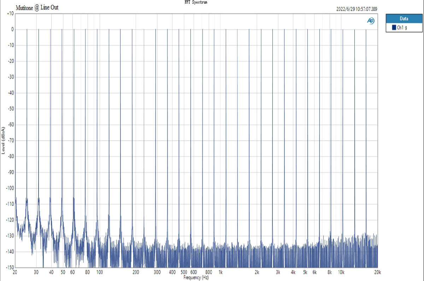Viewport: 424px width, 281px height.
Task: Click the 200 label on frequency axis
Action: click(x=136, y=272)
